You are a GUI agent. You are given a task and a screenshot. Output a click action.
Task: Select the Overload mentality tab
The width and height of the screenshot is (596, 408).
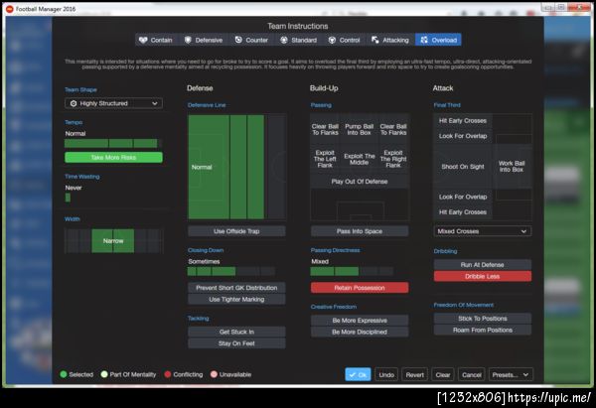click(438, 40)
